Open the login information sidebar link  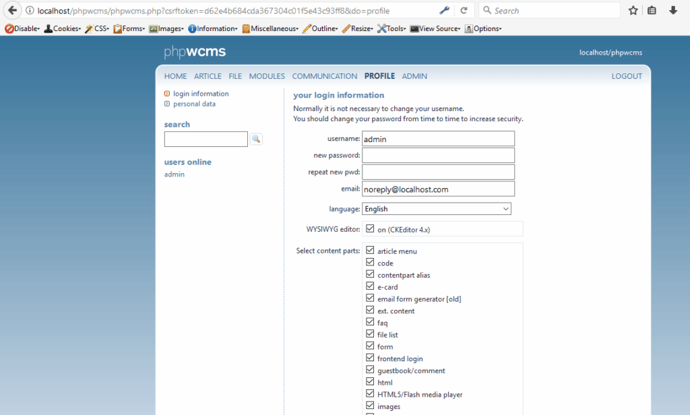click(x=201, y=94)
